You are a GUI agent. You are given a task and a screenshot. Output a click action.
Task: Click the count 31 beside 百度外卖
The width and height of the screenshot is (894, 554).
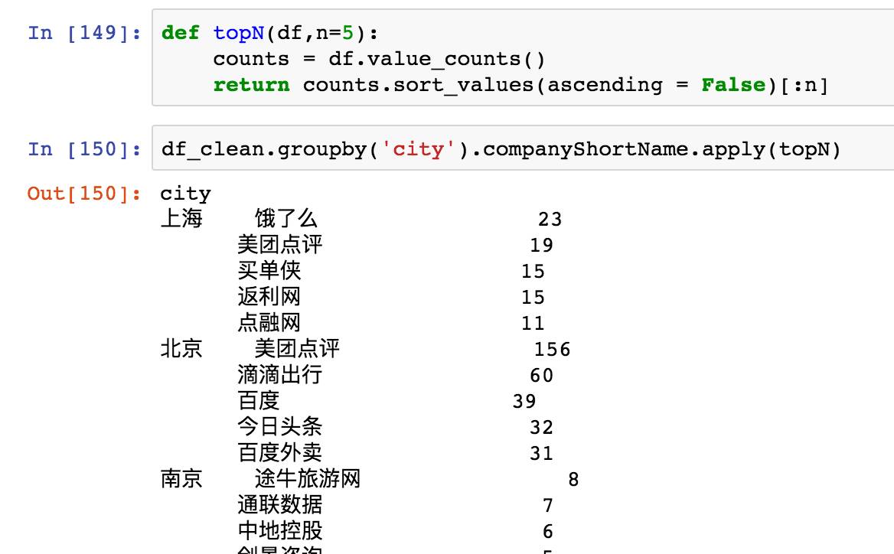(541, 455)
